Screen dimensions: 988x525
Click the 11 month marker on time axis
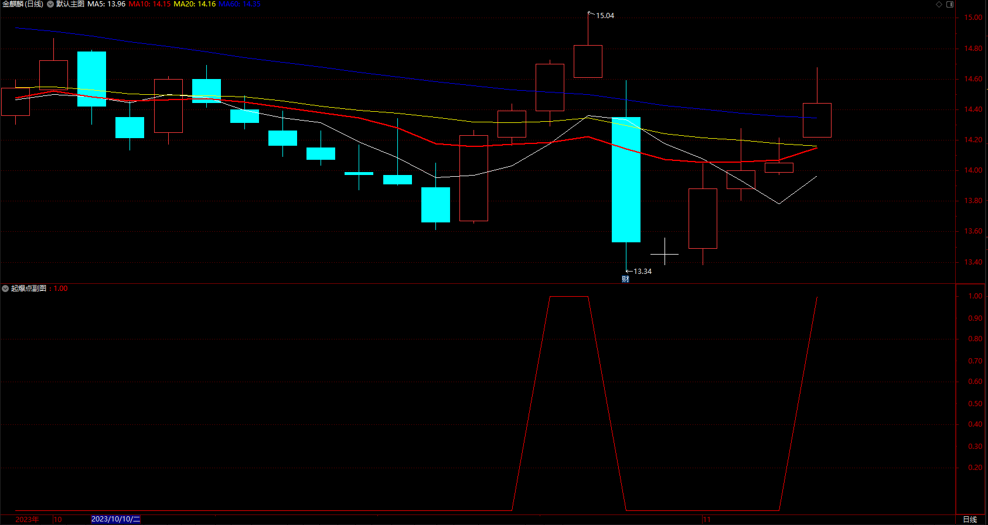(x=707, y=520)
